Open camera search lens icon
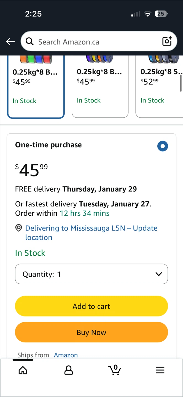 click(167, 41)
